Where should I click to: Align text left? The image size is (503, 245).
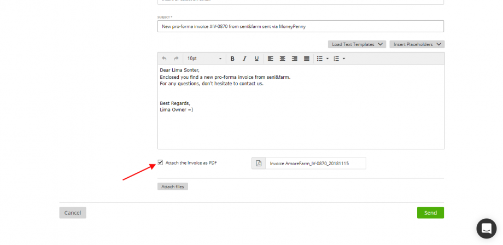[271, 59]
